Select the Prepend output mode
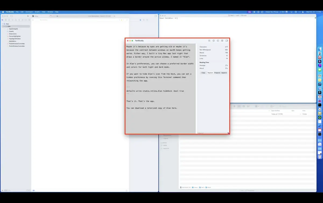 [217, 73]
